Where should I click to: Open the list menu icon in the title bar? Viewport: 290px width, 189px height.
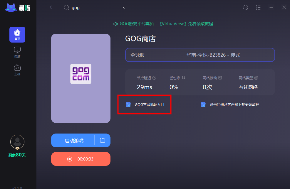pos(258,8)
